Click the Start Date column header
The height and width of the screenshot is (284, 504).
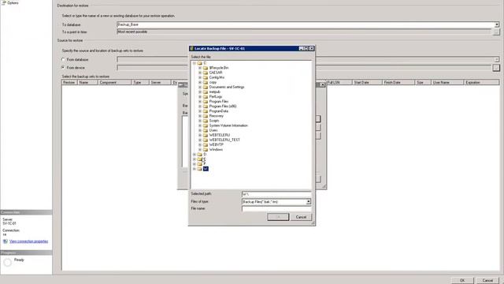pyautogui.click(x=368, y=83)
